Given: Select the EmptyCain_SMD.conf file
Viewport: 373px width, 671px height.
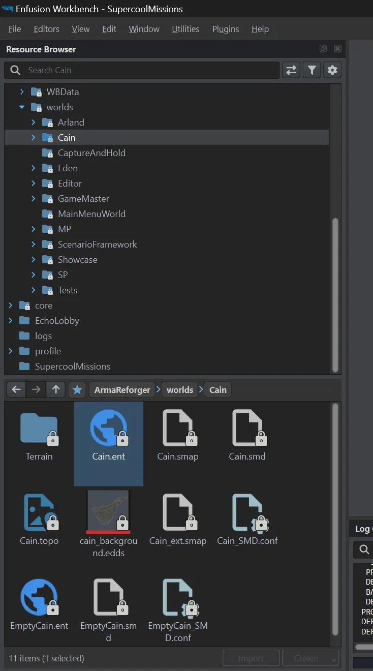Looking at the screenshot, I should [x=178, y=609].
